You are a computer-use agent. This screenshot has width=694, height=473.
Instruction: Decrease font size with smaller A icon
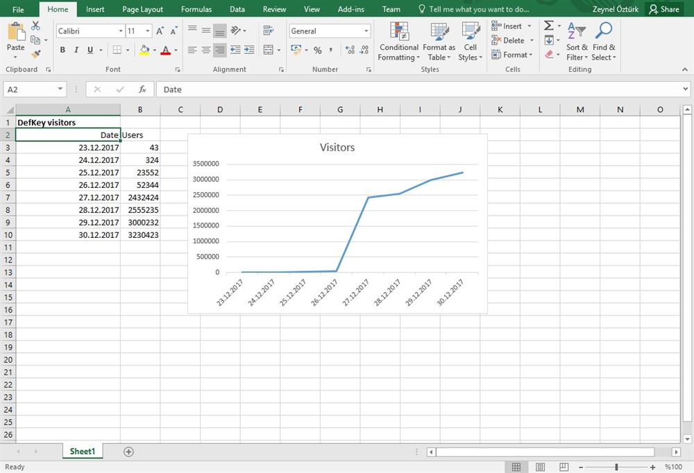pyautogui.click(x=173, y=31)
